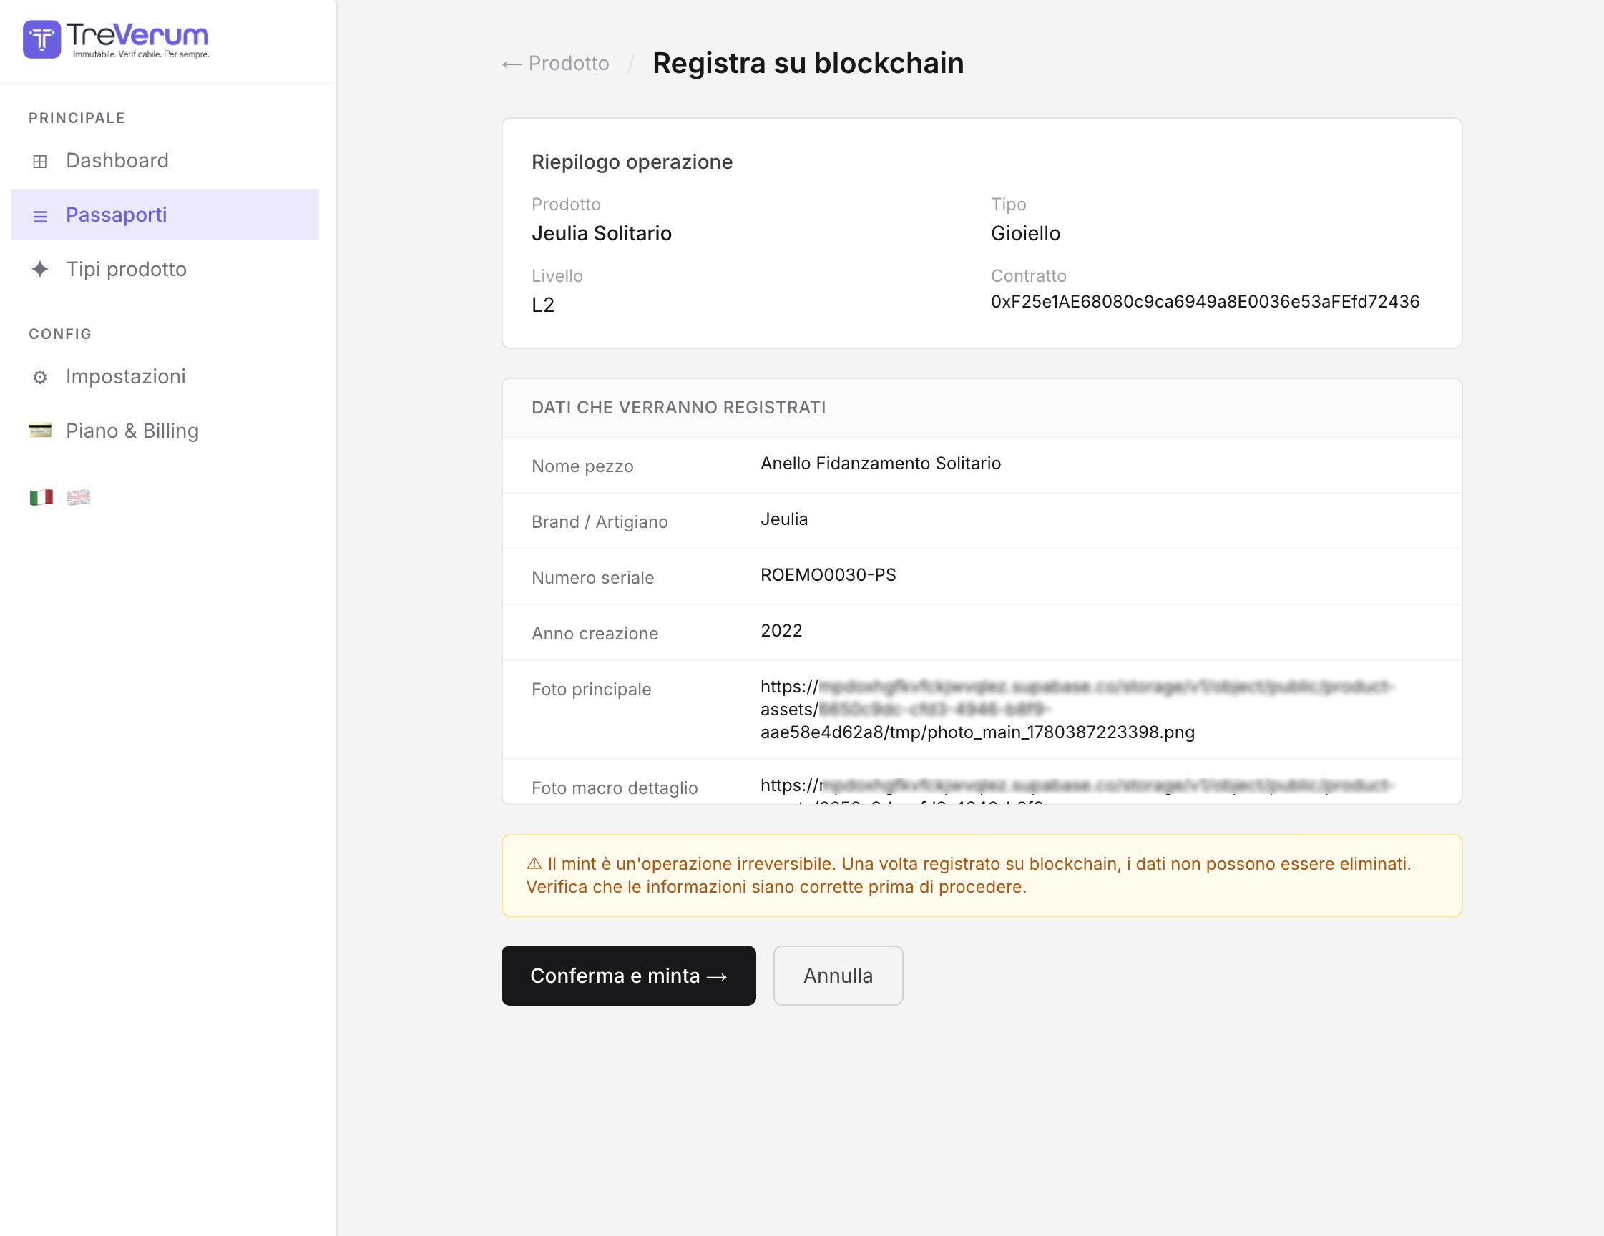Cancel the operation with Annulla
This screenshot has width=1604, height=1236.
(x=838, y=976)
